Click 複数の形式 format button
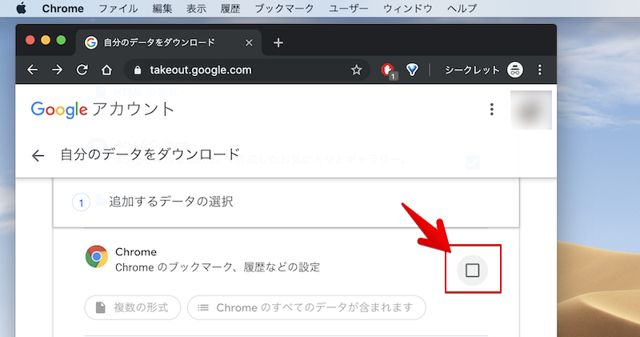 coord(132,307)
